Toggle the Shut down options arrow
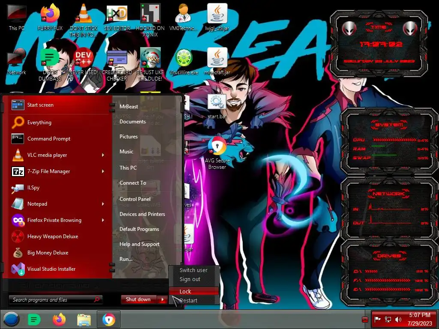 click(x=162, y=299)
